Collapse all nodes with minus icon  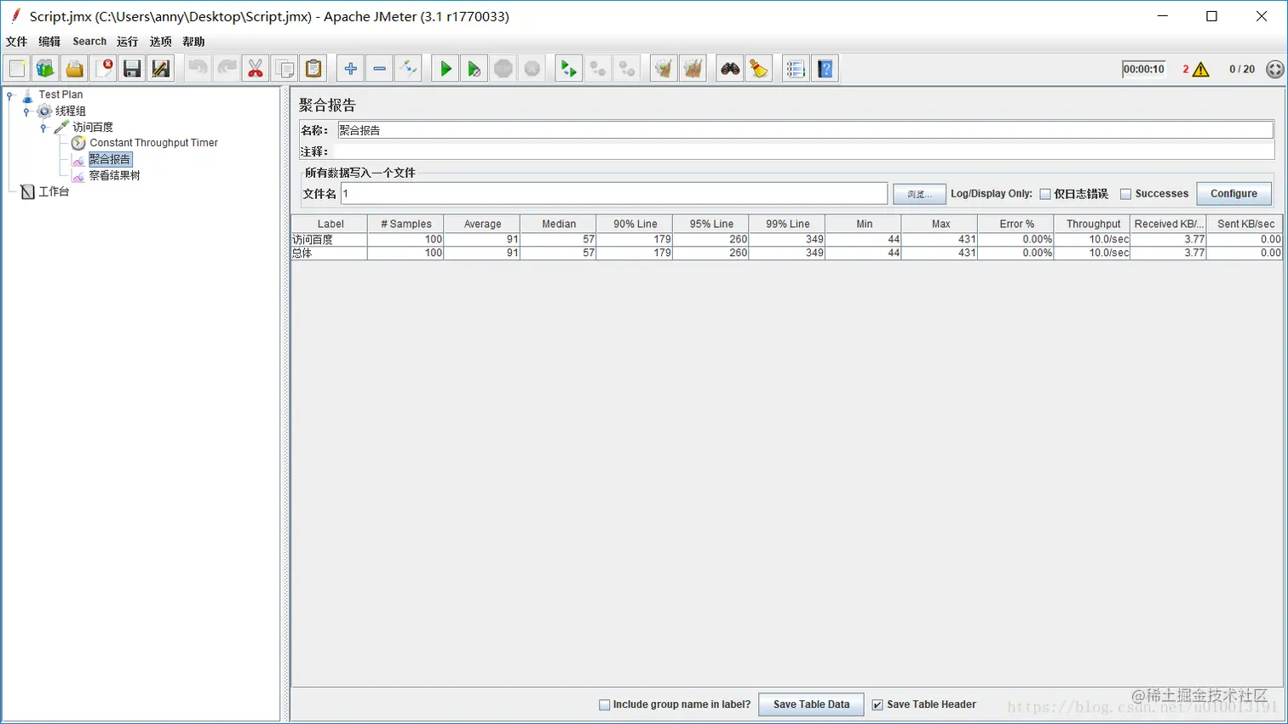pyautogui.click(x=379, y=69)
